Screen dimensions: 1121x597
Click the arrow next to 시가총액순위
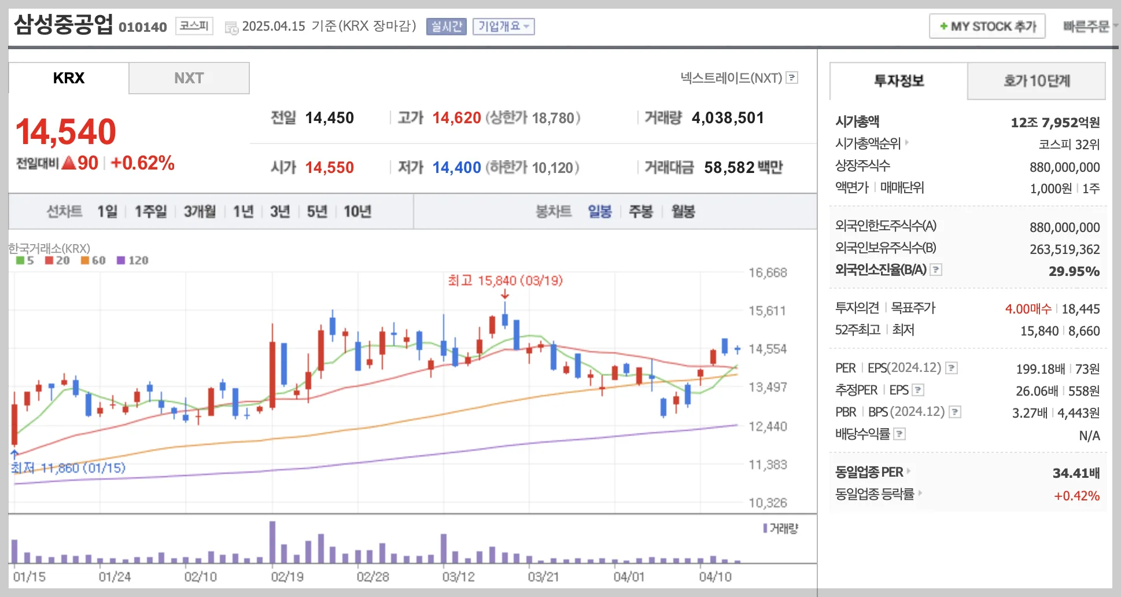point(907,142)
